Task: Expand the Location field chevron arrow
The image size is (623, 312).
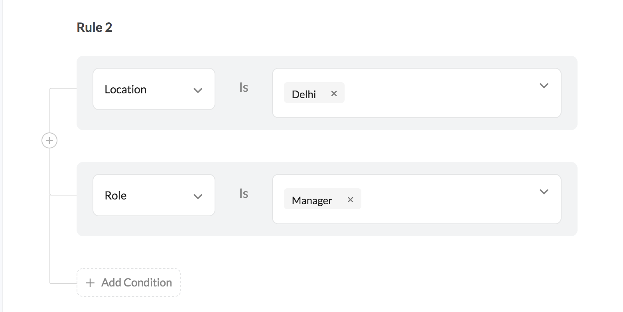Action: tap(198, 90)
